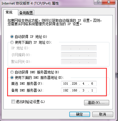Cancel using the 取消 button
118x121 pixels.
103,114
